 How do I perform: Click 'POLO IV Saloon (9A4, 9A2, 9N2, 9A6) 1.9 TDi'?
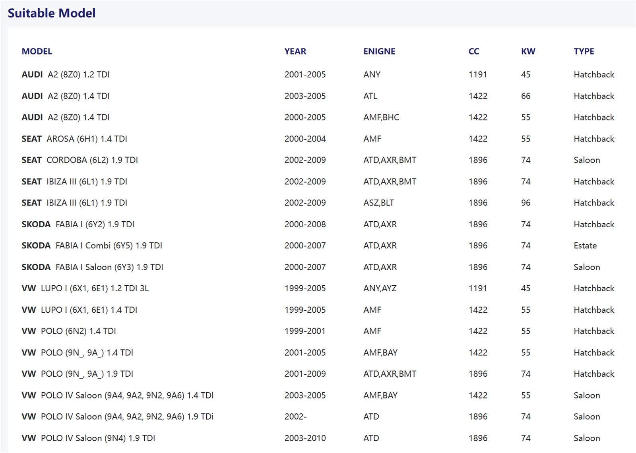click(x=127, y=416)
